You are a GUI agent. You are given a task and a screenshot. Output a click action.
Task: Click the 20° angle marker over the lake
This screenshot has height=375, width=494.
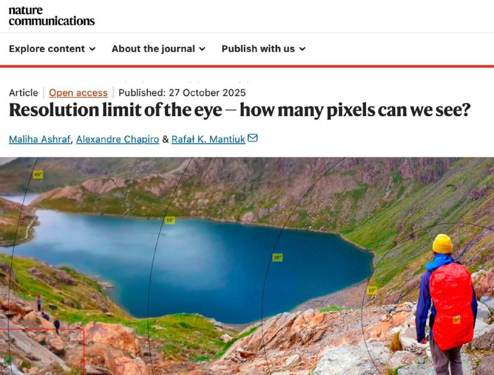click(x=277, y=257)
